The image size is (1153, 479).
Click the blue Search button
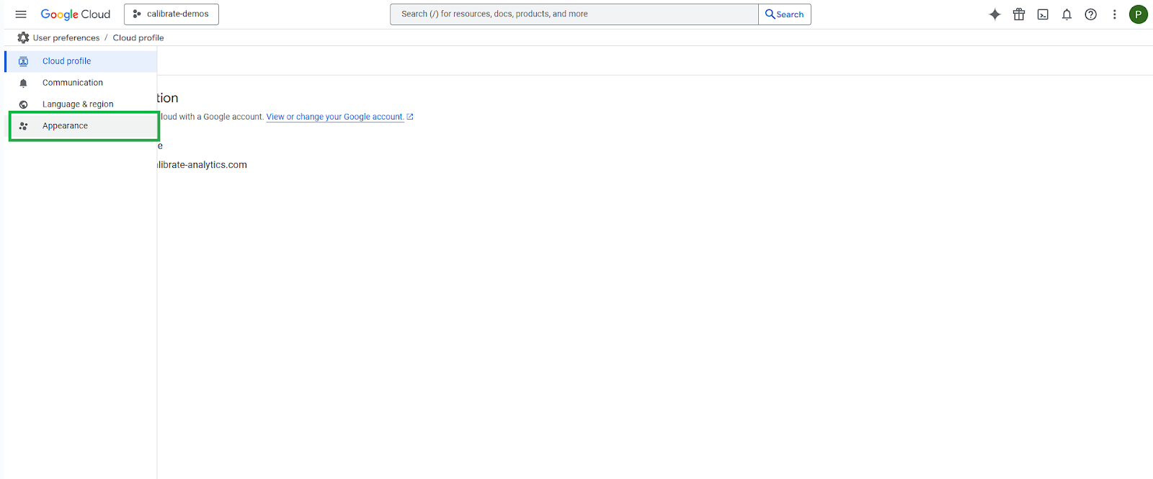pos(785,14)
